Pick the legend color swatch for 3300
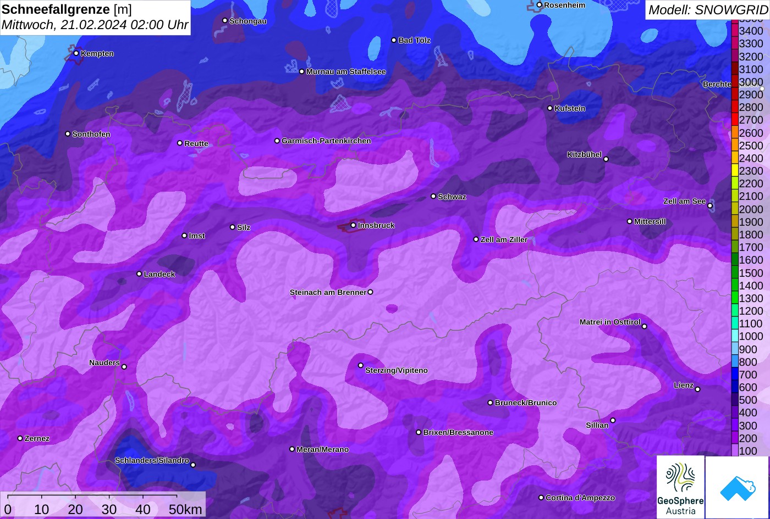This screenshot has width=770, height=519. (x=735, y=42)
